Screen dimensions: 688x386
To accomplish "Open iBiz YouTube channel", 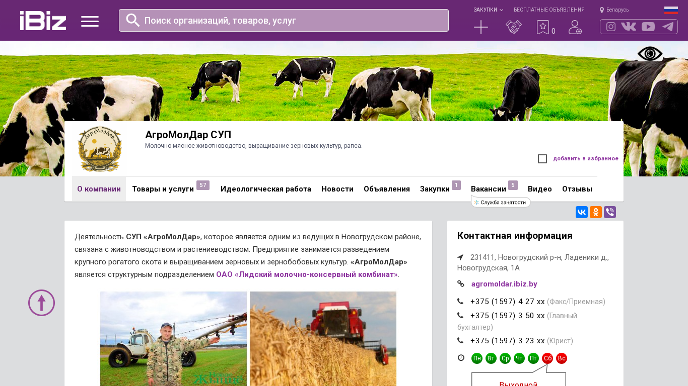I will click(x=648, y=27).
